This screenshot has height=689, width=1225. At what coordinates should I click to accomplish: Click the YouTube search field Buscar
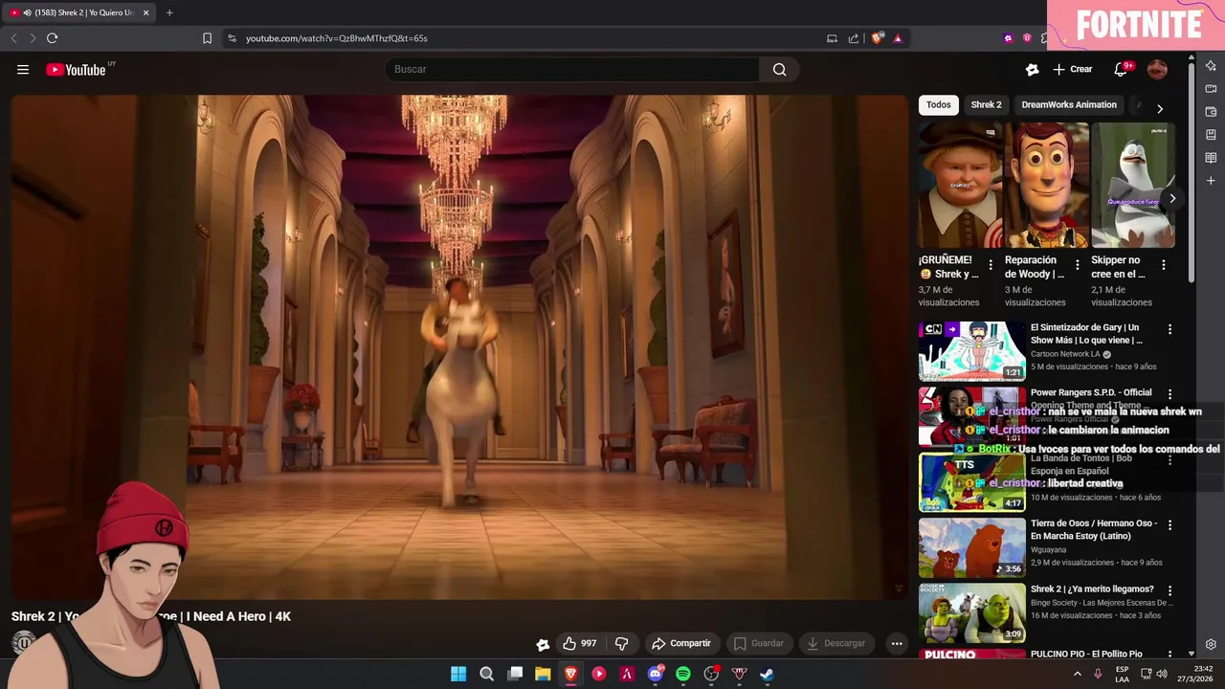572,69
